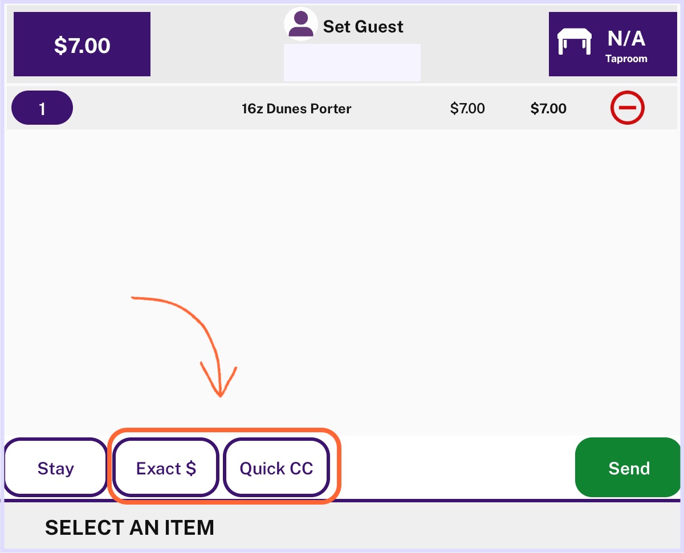Image resolution: width=684 pixels, height=553 pixels.
Task: Open the N/A table assignment text
Action: tap(626, 39)
